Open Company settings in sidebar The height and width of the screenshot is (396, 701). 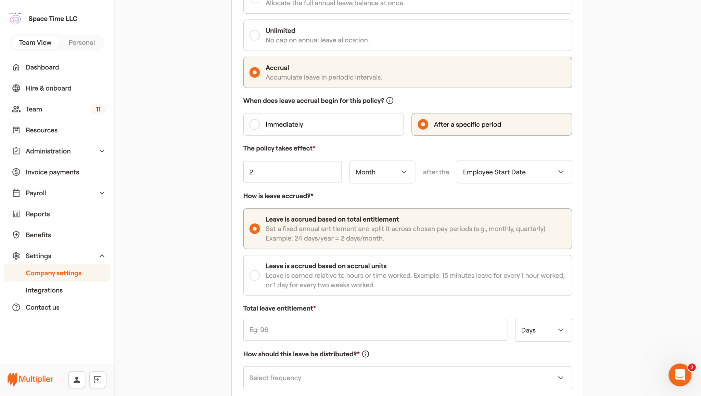point(53,273)
